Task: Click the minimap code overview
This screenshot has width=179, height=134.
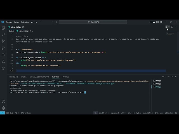Action: (x=171, y=34)
